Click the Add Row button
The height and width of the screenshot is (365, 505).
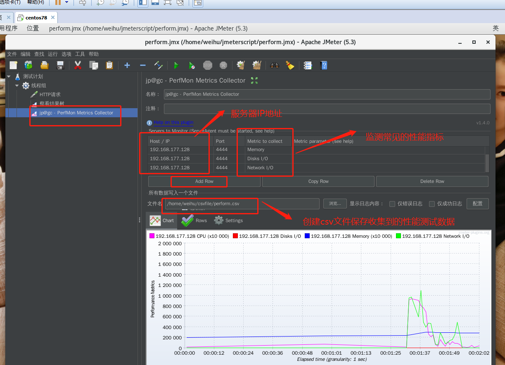[204, 181]
